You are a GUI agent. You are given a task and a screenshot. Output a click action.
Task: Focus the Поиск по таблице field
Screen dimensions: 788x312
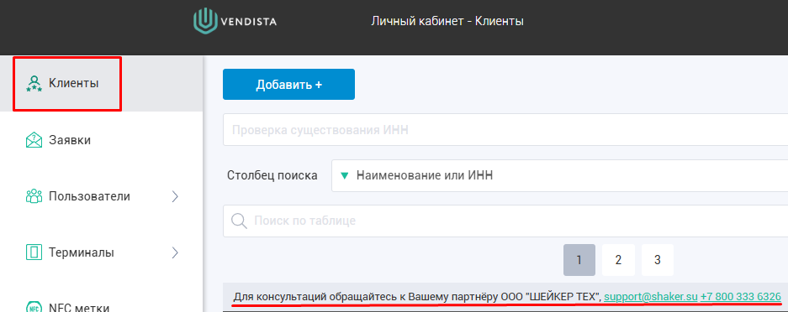coord(505,221)
